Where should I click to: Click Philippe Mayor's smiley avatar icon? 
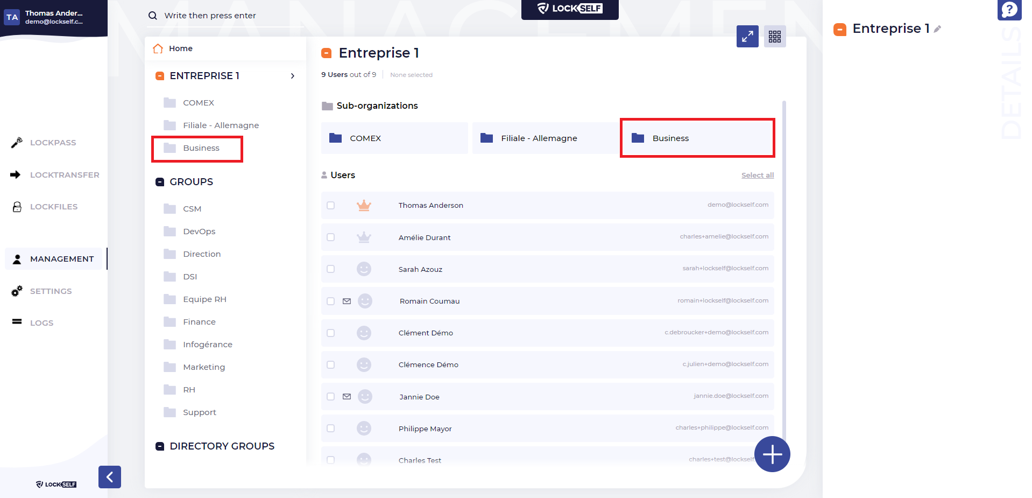tap(364, 428)
